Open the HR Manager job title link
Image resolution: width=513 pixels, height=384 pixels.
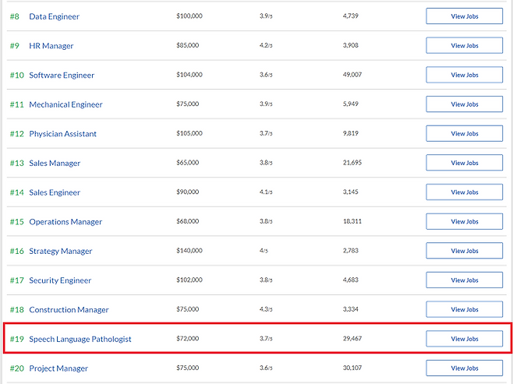(51, 46)
